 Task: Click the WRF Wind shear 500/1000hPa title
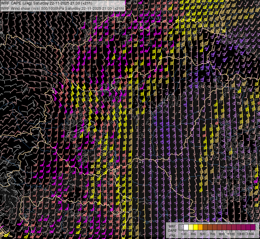click(63, 8)
